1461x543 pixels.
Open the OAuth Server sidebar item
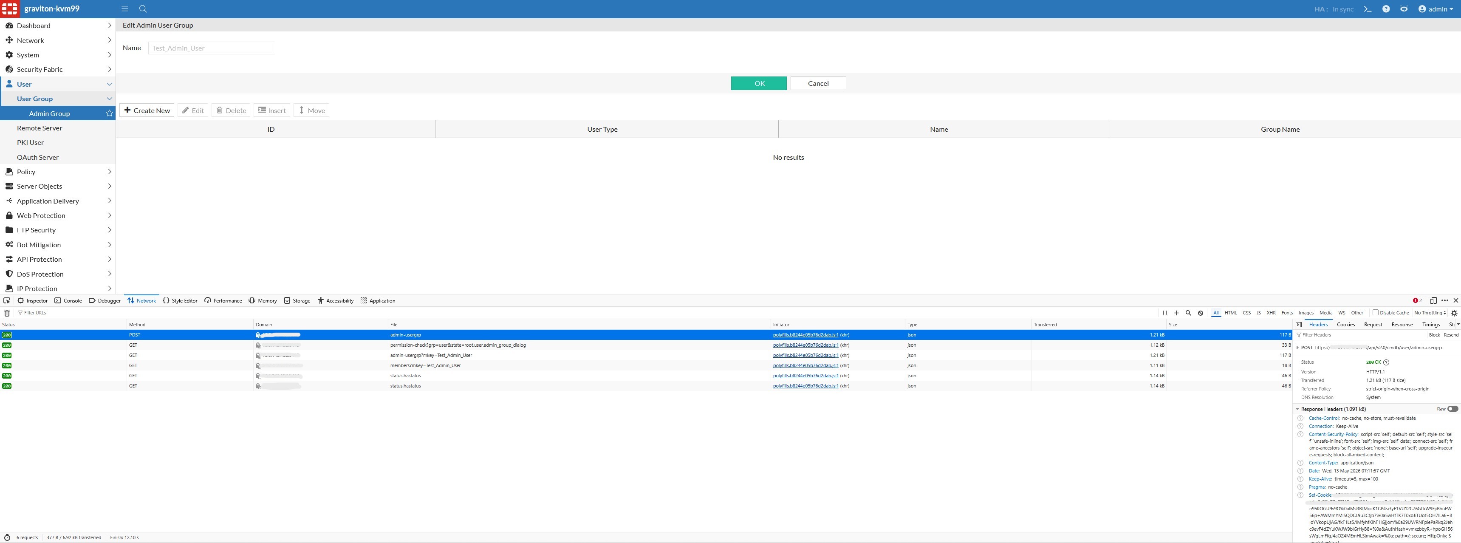click(37, 157)
